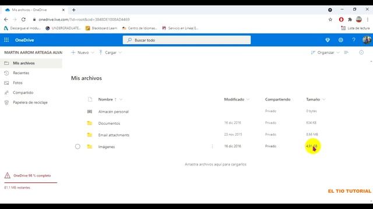
Task: Open the Imágenes folder
Action: tap(106, 147)
